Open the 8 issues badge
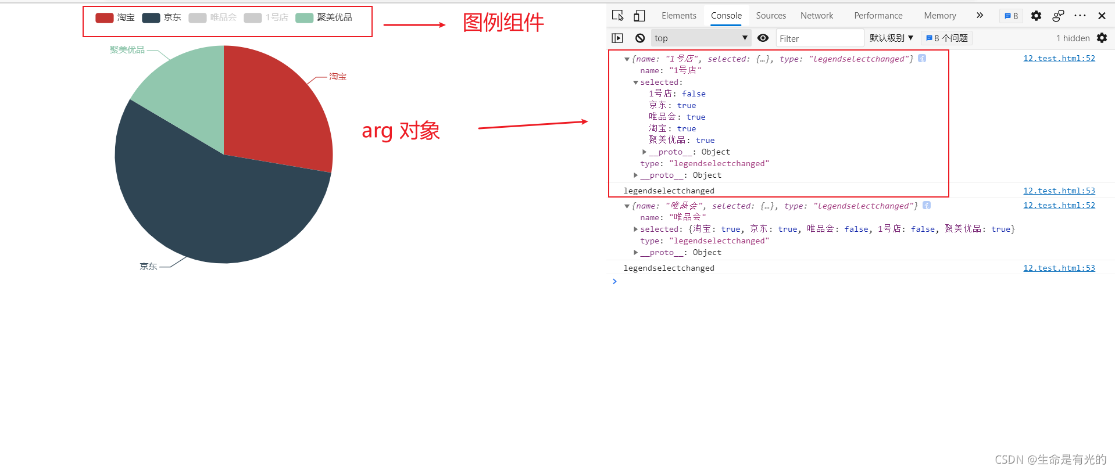The width and height of the screenshot is (1115, 470). click(1012, 16)
